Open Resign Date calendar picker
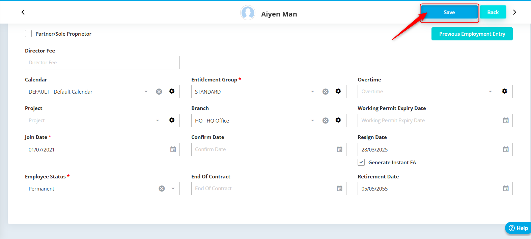The width and height of the screenshot is (531, 239). tap(506, 149)
